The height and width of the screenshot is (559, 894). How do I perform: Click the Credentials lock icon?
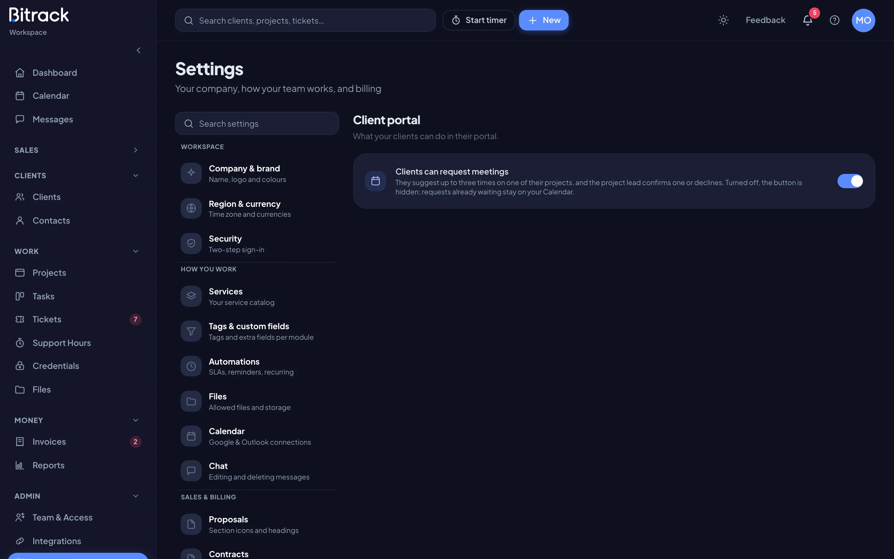click(20, 366)
